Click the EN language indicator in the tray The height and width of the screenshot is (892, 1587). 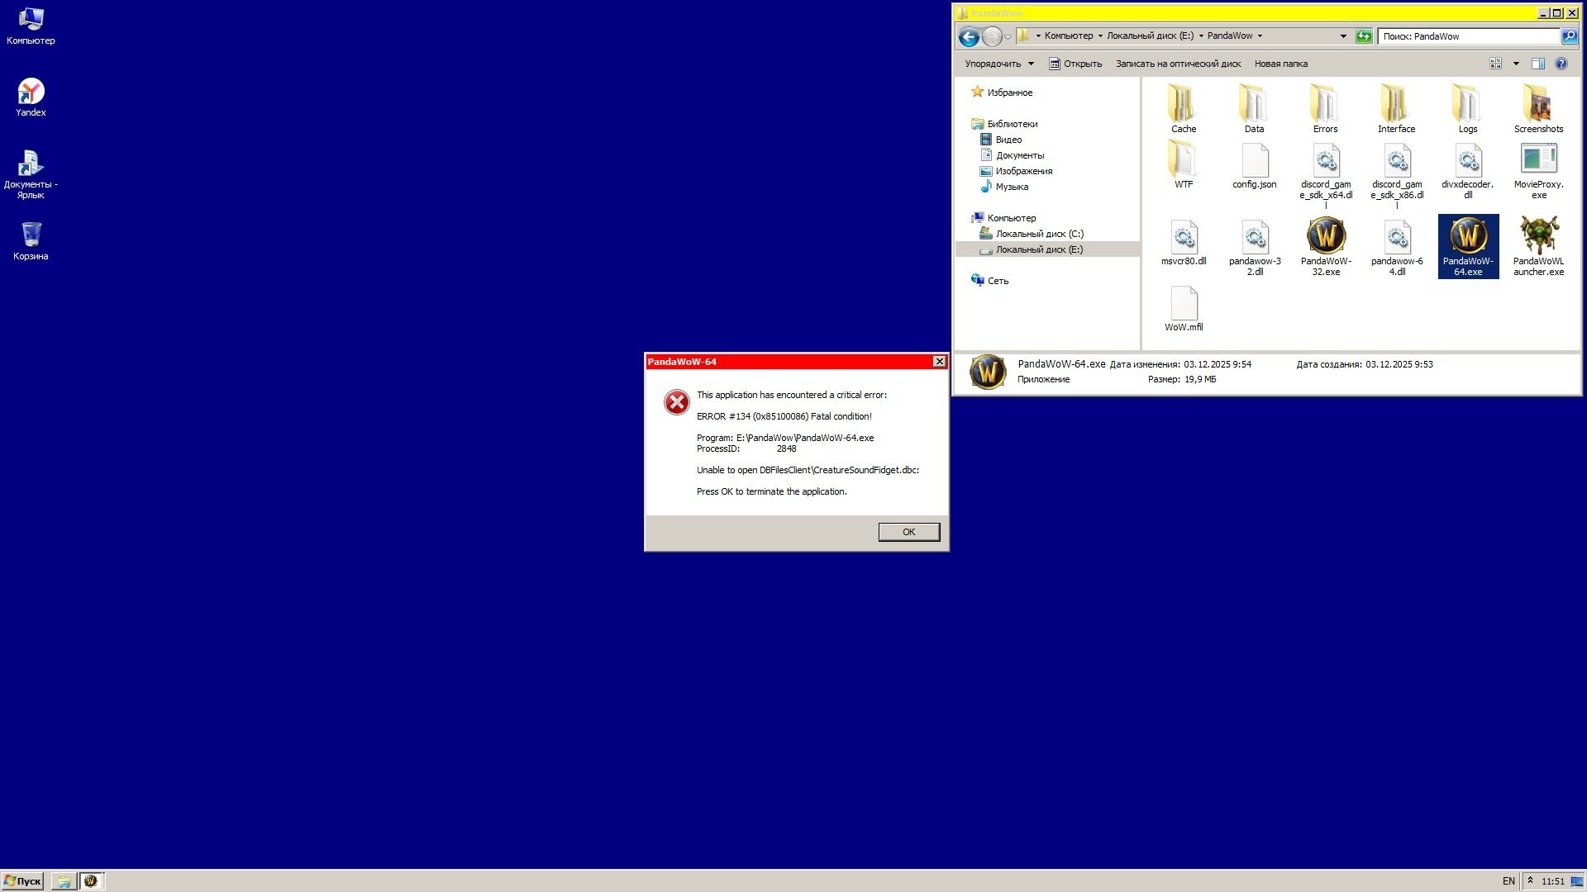(1508, 881)
